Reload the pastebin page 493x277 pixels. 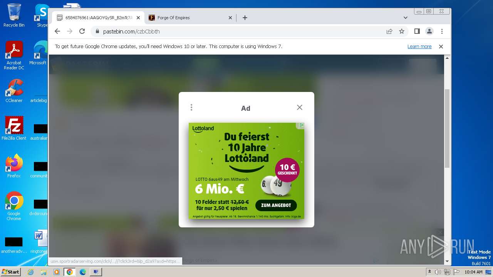[x=82, y=31]
